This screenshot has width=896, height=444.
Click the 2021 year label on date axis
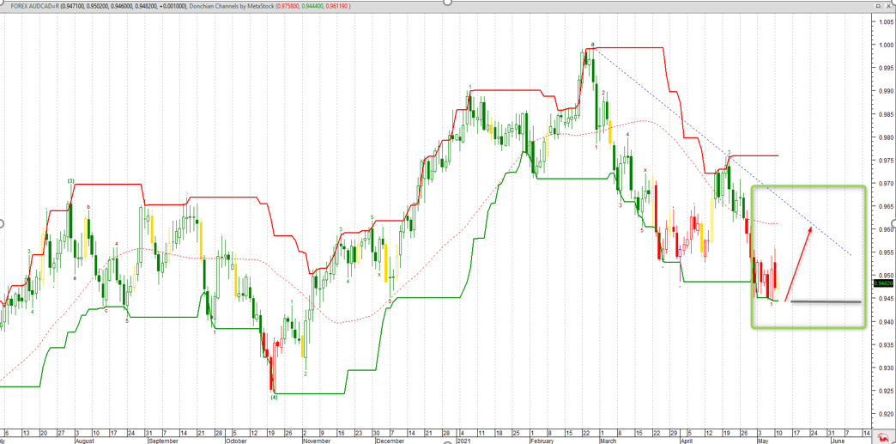(465, 441)
